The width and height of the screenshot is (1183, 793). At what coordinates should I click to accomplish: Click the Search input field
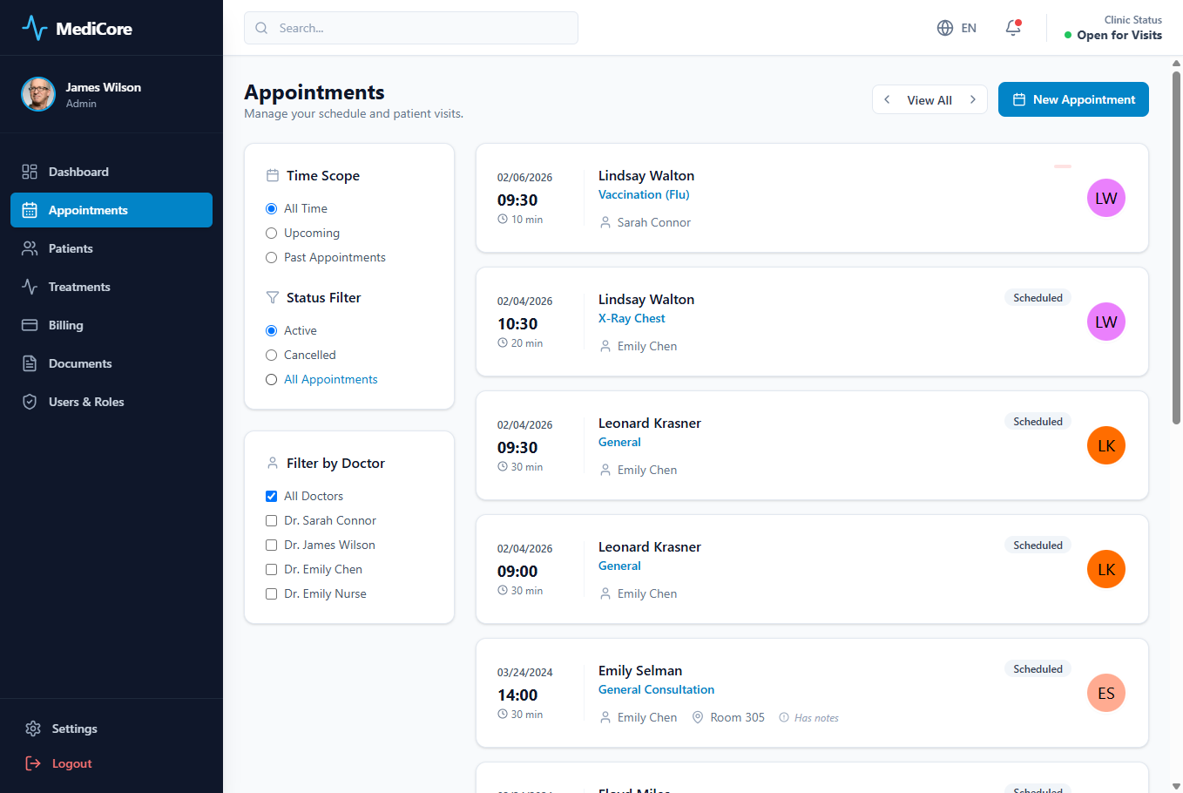click(x=411, y=28)
